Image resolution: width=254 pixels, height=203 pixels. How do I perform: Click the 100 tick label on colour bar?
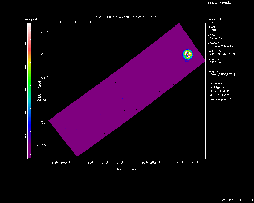25,136
